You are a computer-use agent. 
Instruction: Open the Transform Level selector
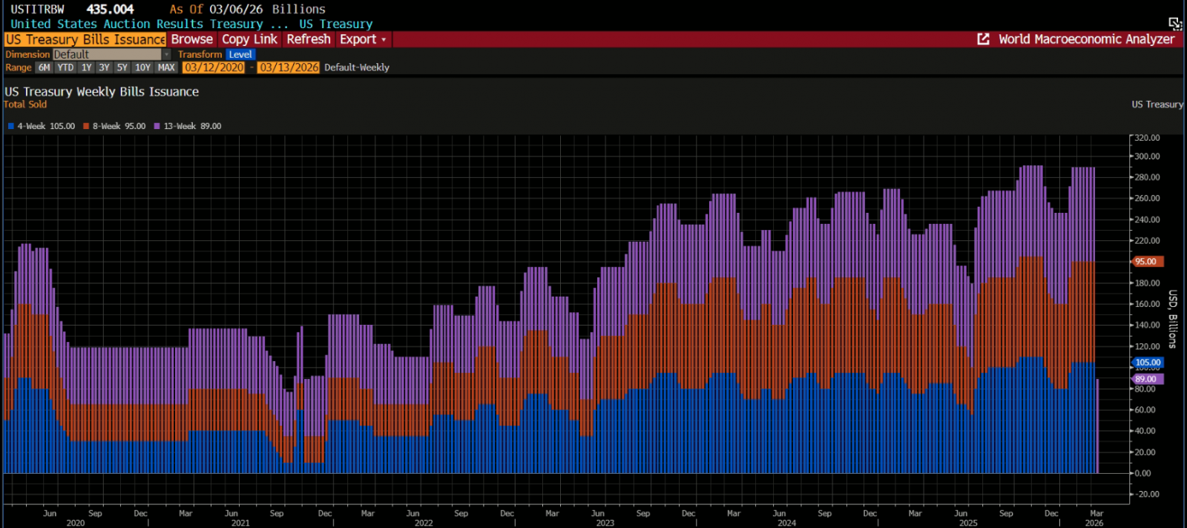click(x=240, y=55)
